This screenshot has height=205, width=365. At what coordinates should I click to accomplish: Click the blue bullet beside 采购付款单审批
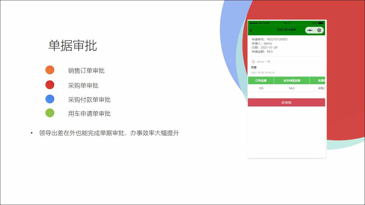(50, 99)
